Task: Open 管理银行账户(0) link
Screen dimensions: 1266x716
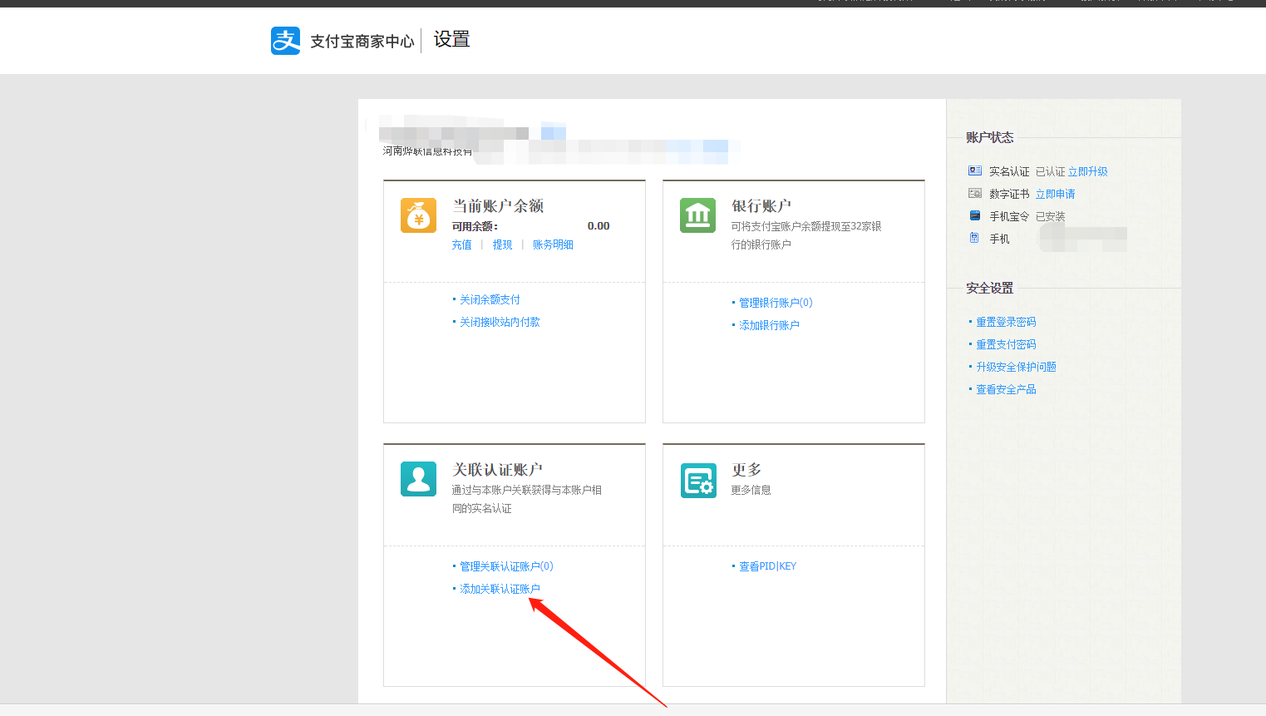Action: coord(776,303)
